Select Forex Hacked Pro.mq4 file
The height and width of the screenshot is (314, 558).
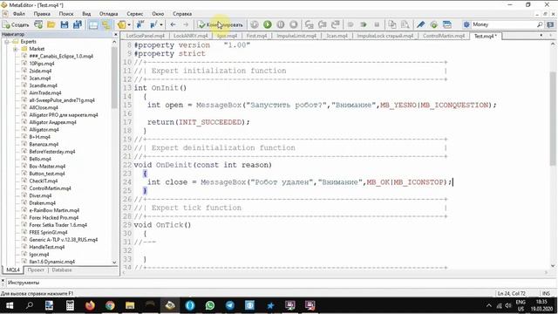point(54,217)
